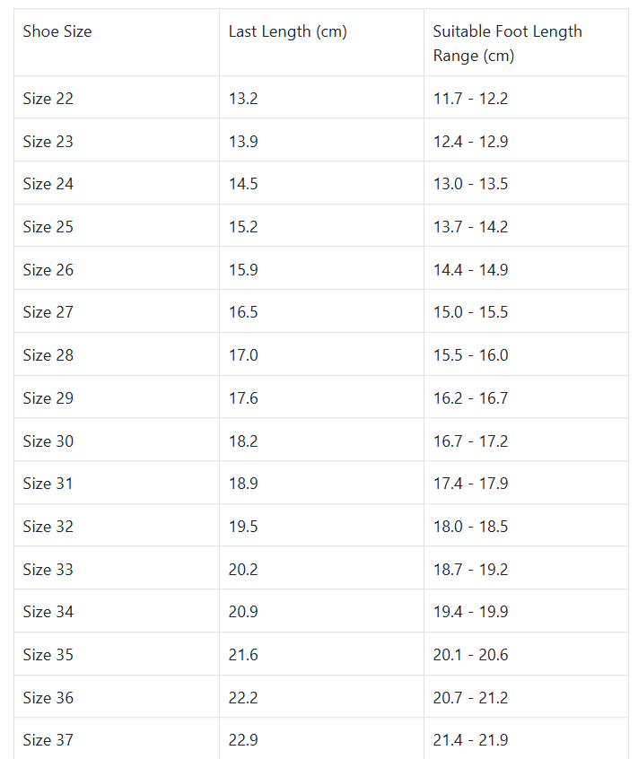638x759 pixels.
Task: Click foot range 20.7 - 21.2
Action: pyautogui.click(x=470, y=698)
